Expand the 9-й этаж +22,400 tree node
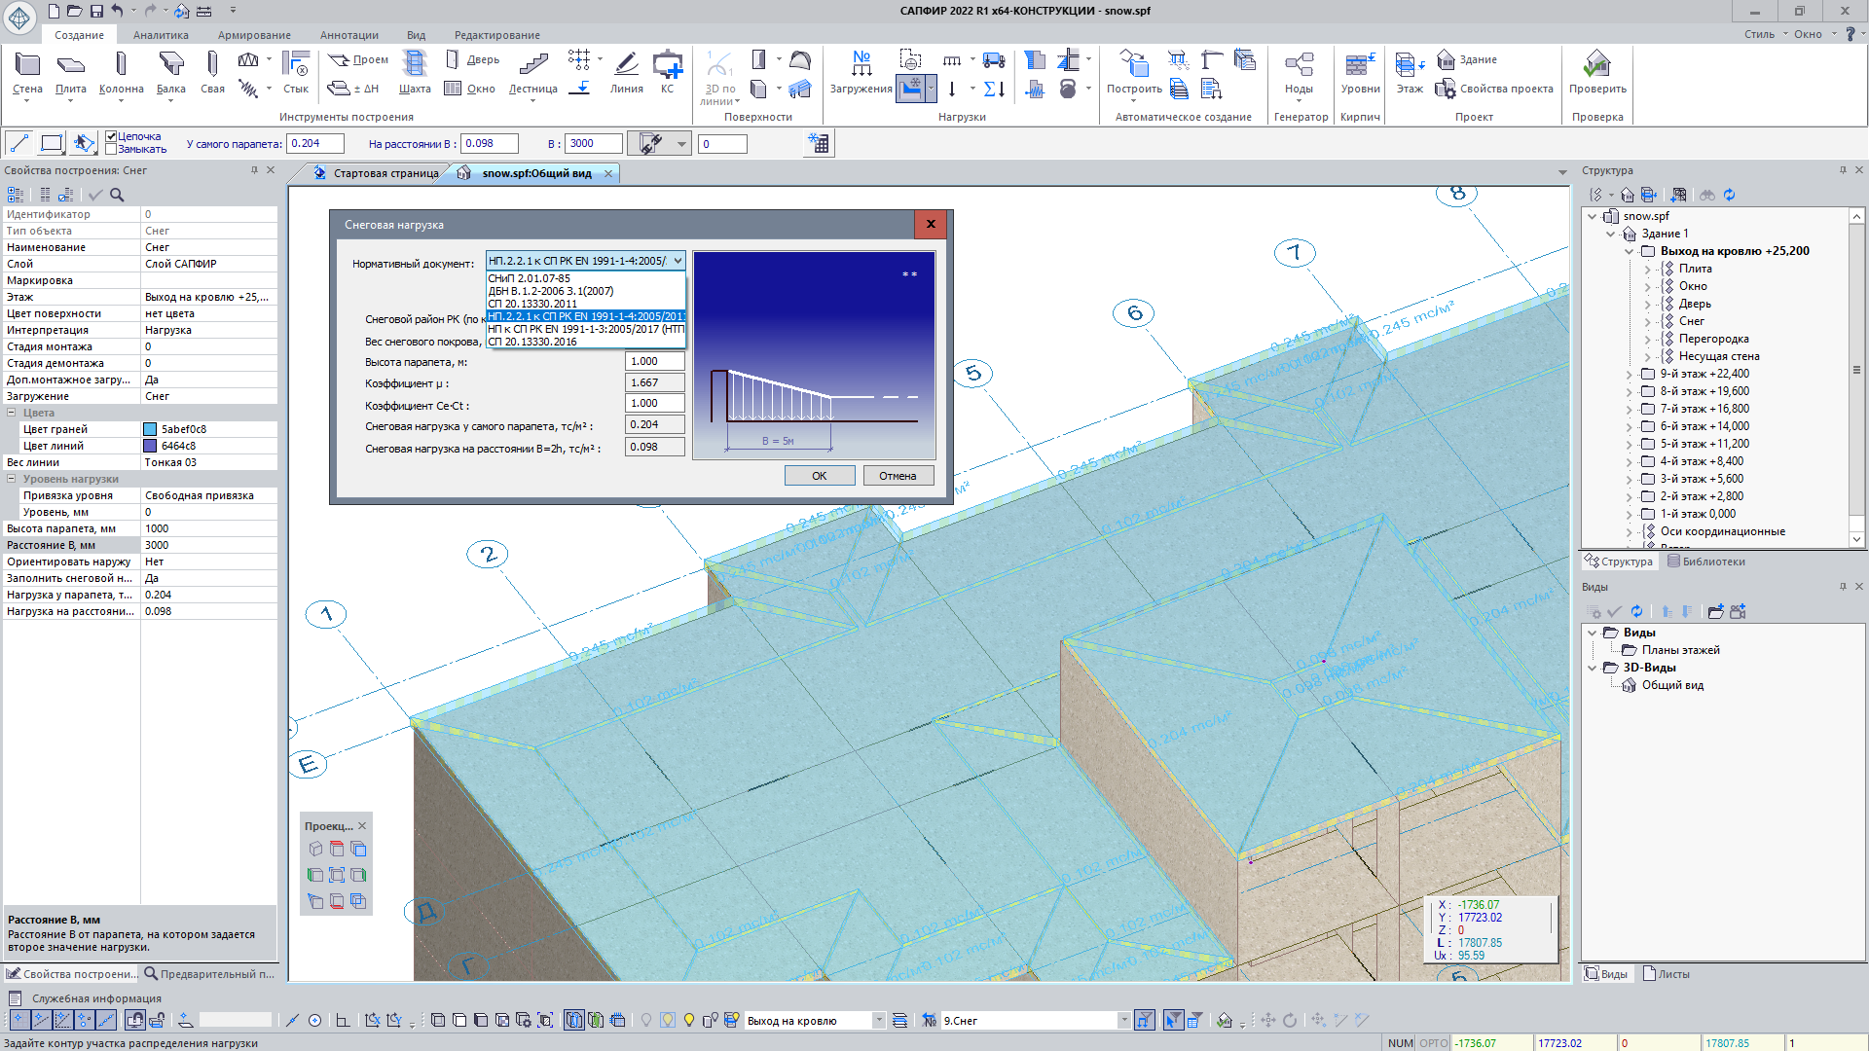Screen dimensions: 1869x1051 coord(1630,374)
